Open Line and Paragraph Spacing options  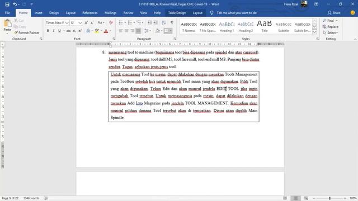point(147,31)
